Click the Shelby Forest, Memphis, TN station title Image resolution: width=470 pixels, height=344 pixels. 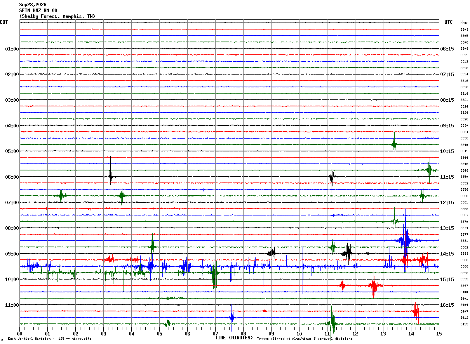click(57, 16)
